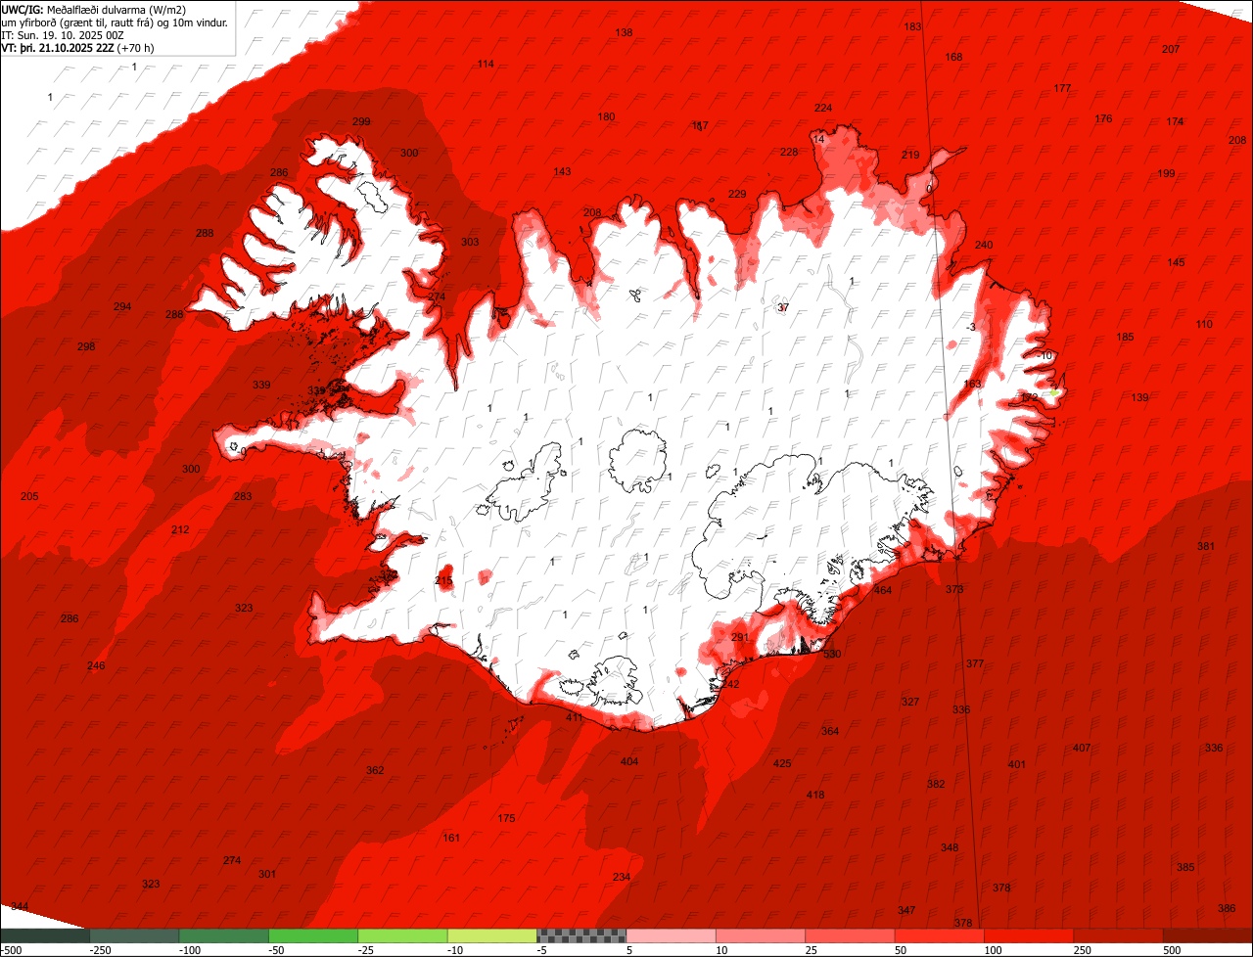Click the map value 234

click(x=622, y=877)
